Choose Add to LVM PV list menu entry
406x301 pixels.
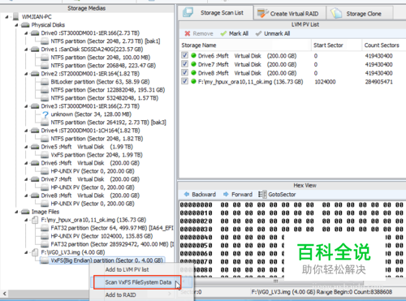point(127,269)
